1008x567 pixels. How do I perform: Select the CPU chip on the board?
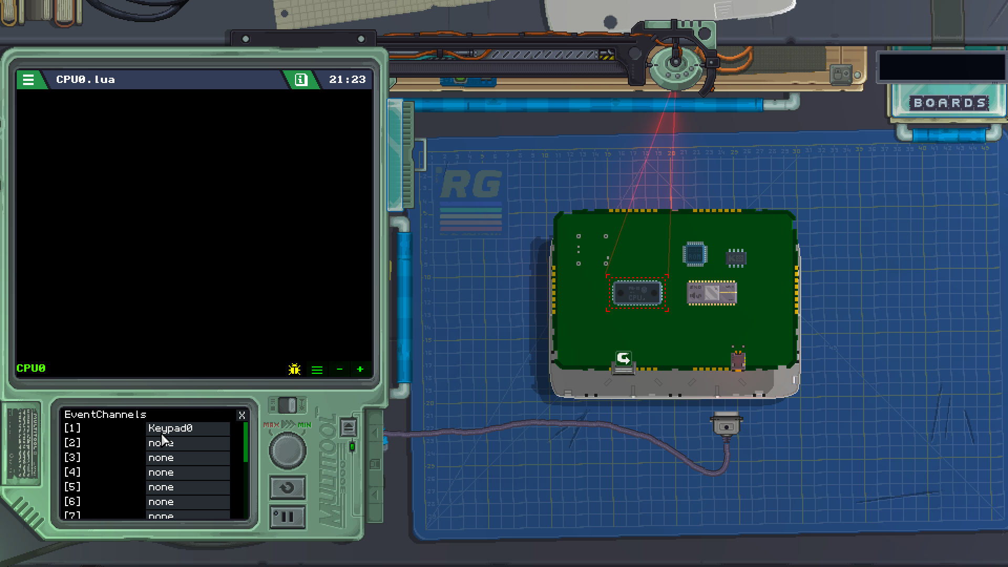(x=637, y=293)
